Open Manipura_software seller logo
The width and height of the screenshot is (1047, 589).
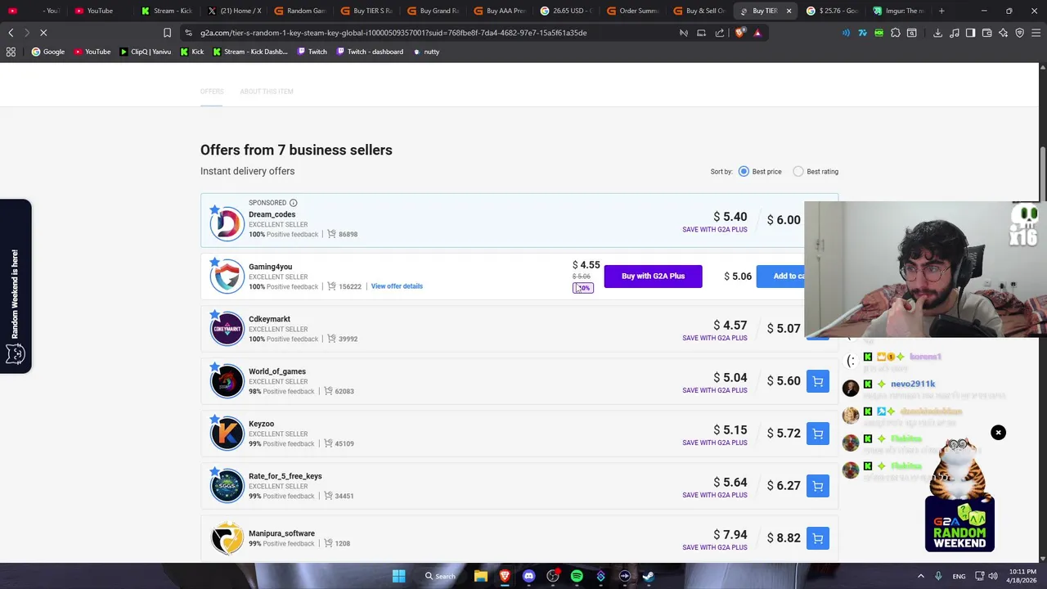click(x=227, y=538)
